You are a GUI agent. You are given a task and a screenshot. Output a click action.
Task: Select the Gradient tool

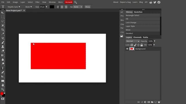[x=3, y=55]
